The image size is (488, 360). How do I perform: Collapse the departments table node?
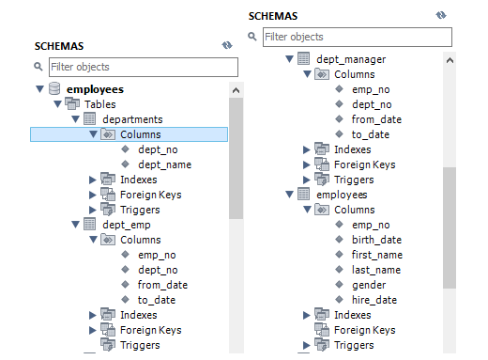pos(75,119)
